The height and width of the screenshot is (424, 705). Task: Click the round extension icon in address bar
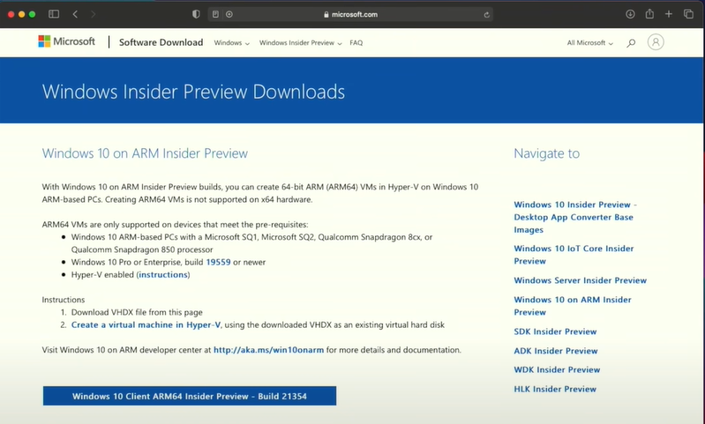point(229,14)
